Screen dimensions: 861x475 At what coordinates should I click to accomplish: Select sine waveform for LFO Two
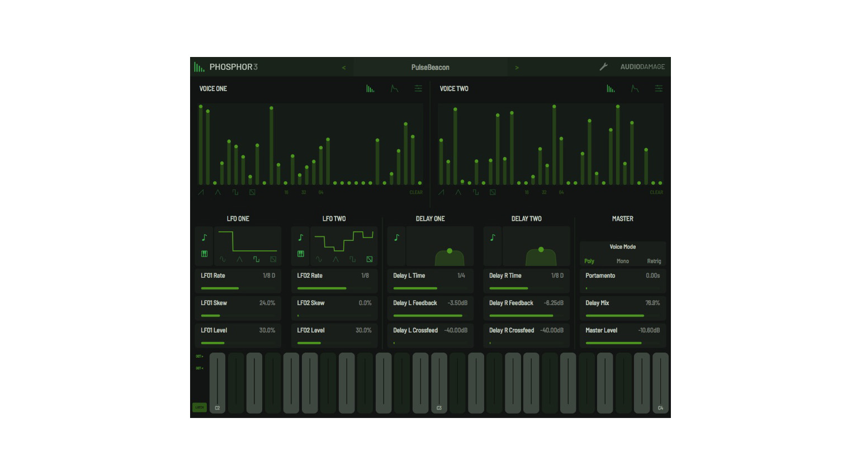(x=319, y=259)
